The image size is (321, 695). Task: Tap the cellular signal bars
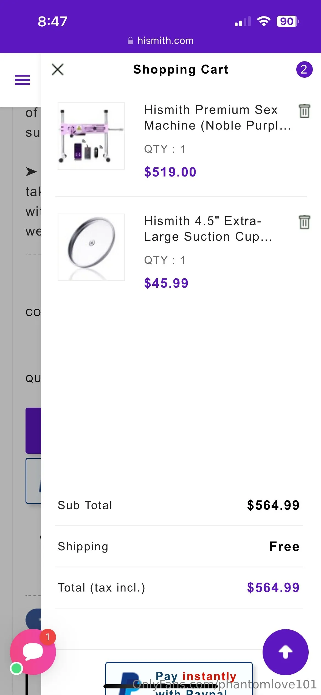pyautogui.click(x=243, y=21)
